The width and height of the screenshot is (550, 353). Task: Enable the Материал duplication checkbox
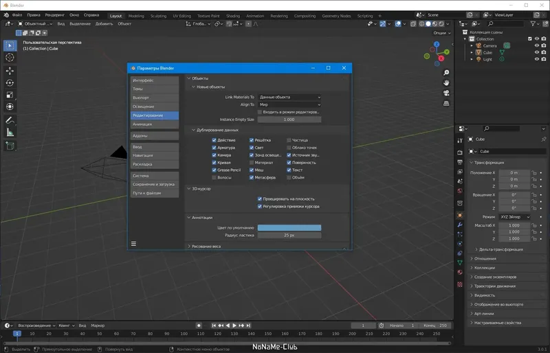point(252,163)
